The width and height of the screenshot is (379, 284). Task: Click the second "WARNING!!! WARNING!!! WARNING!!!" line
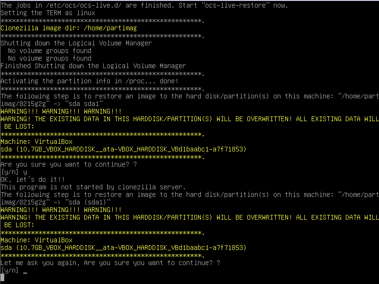[x=61, y=210]
